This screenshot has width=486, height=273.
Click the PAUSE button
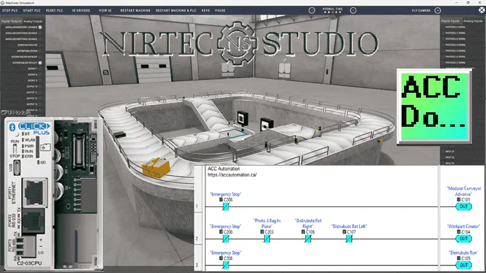pyautogui.click(x=220, y=10)
